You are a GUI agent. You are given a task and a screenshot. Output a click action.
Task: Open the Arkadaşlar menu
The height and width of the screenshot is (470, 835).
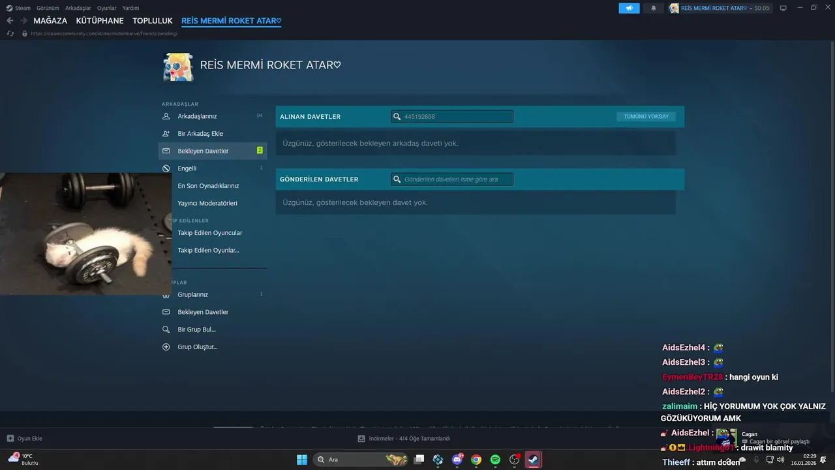tap(78, 8)
